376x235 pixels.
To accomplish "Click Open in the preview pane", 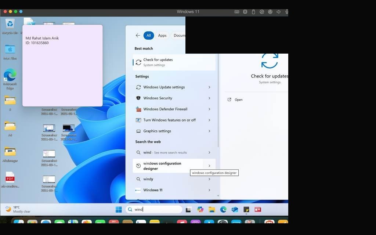I will 235,100.
